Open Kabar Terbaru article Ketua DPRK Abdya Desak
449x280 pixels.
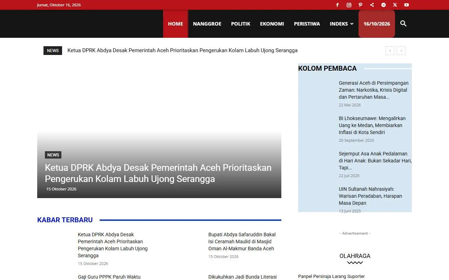pyautogui.click(x=113, y=245)
